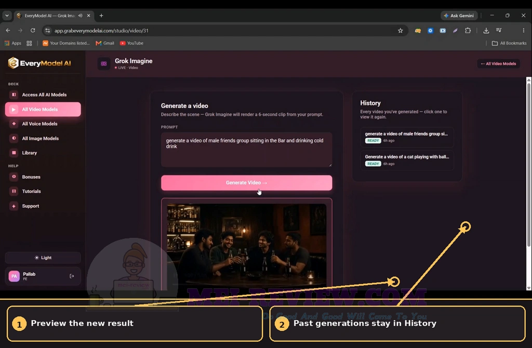This screenshot has width=532, height=348.
Task: Play the generated bar friends video preview
Action: [246, 246]
